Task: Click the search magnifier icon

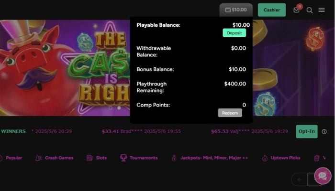Action: coord(310,10)
